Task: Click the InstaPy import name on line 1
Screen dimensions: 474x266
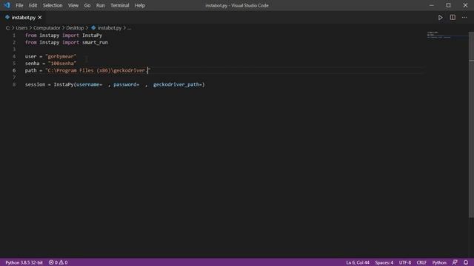Action: (92, 35)
